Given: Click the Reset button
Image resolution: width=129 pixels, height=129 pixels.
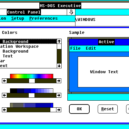Looking at the screenshot, I should pyautogui.click(x=108, y=109).
